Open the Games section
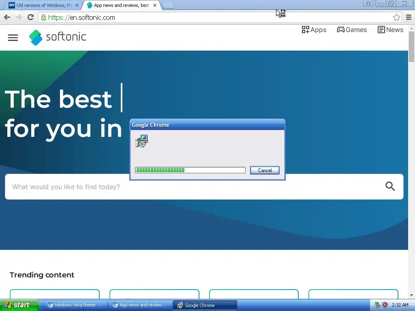 (352, 30)
